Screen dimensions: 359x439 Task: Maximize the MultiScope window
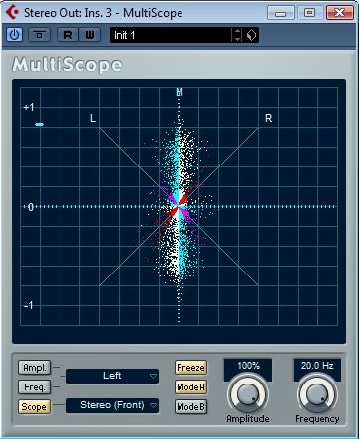coord(309,13)
